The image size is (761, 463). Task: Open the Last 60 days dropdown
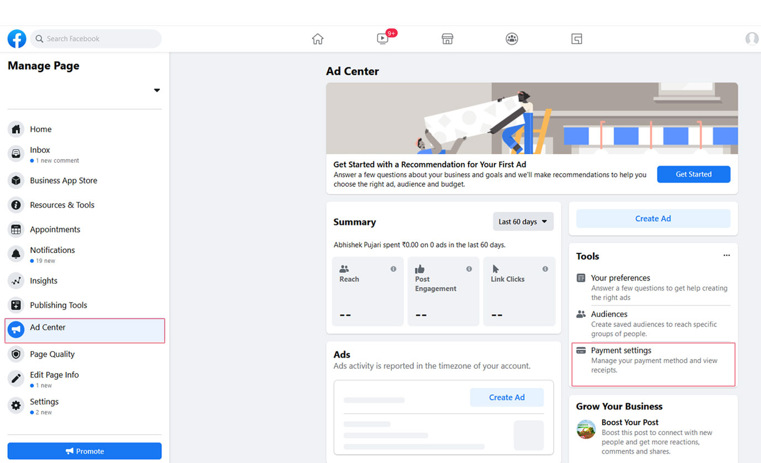(523, 222)
